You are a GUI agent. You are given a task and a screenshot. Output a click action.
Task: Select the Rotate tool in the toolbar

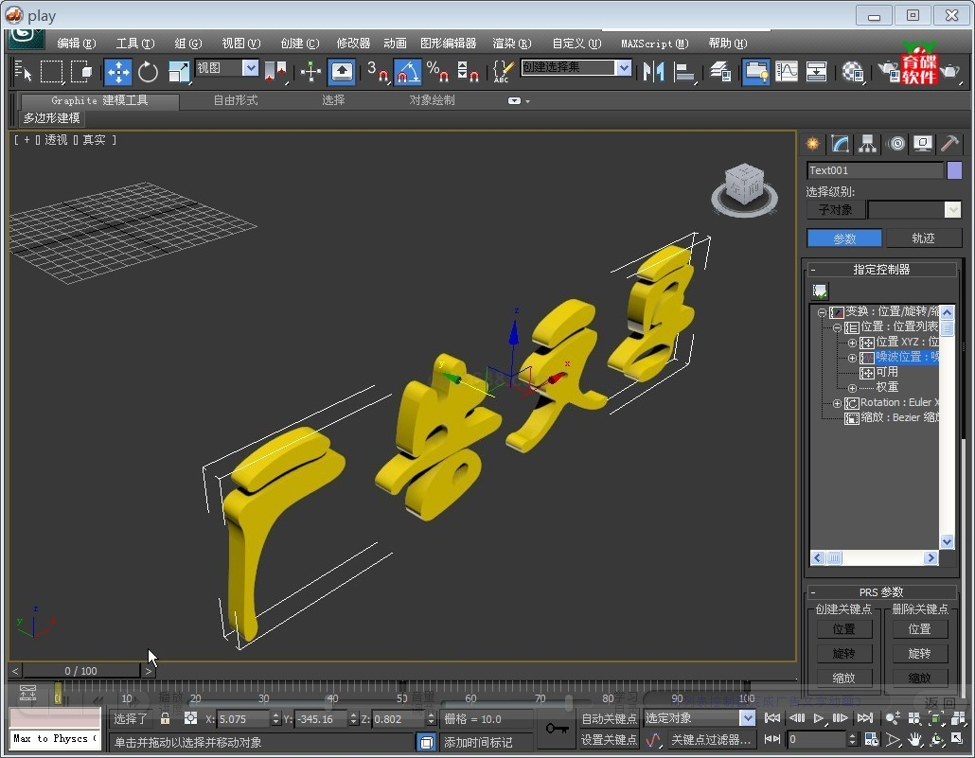(148, 72)
